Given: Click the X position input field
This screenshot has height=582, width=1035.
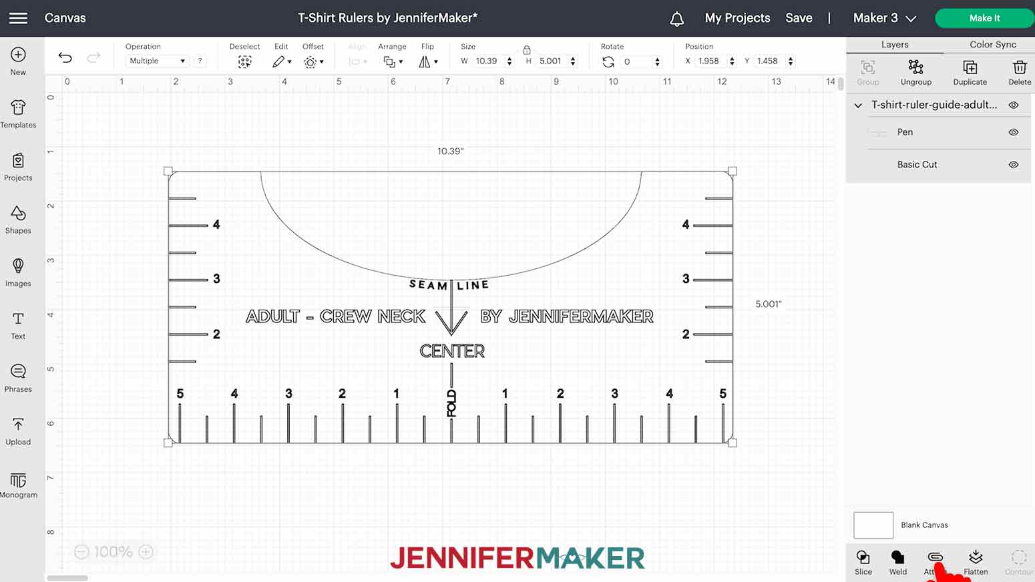Looking at the screenshot, I should [x=711, y=61].
